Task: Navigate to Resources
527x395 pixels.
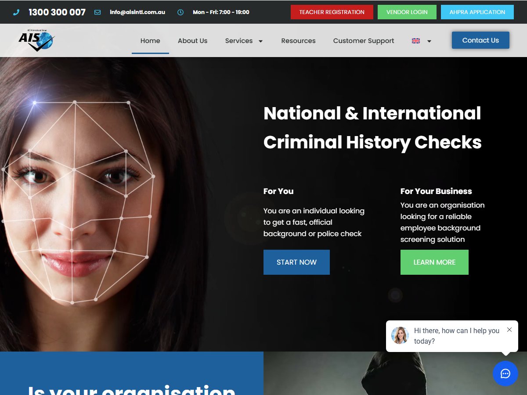Action: (298, 41)
